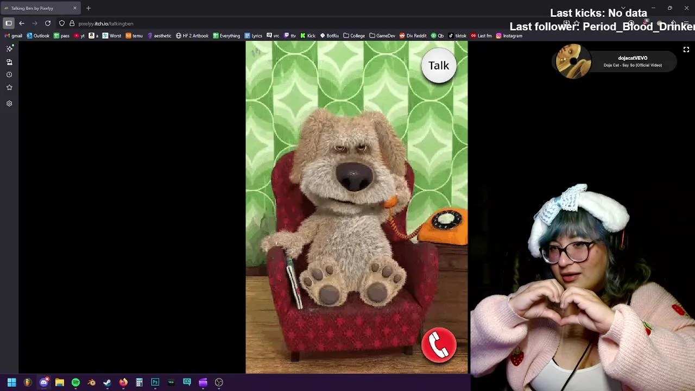The width and height of the screenshot is (695, 391).
Task: Open the Div Reddit bookmark
Action: (x=413, y=36)
